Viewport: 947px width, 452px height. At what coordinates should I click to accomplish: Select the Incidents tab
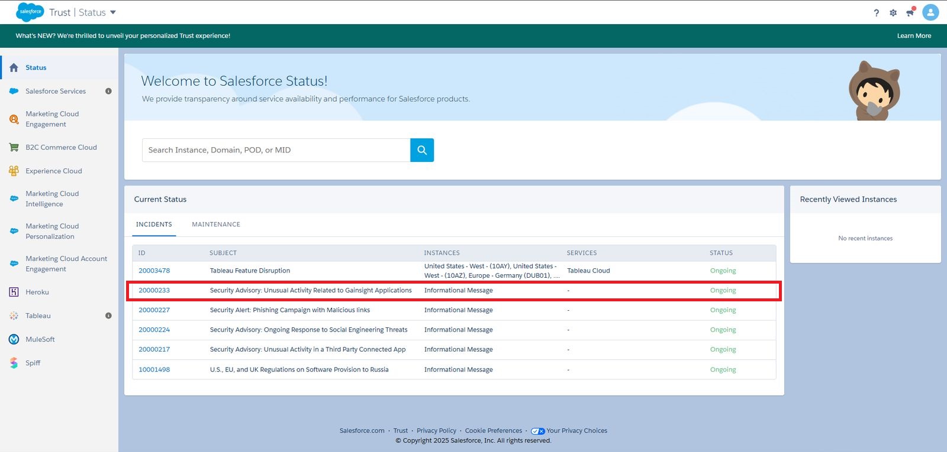coord(154,225)
